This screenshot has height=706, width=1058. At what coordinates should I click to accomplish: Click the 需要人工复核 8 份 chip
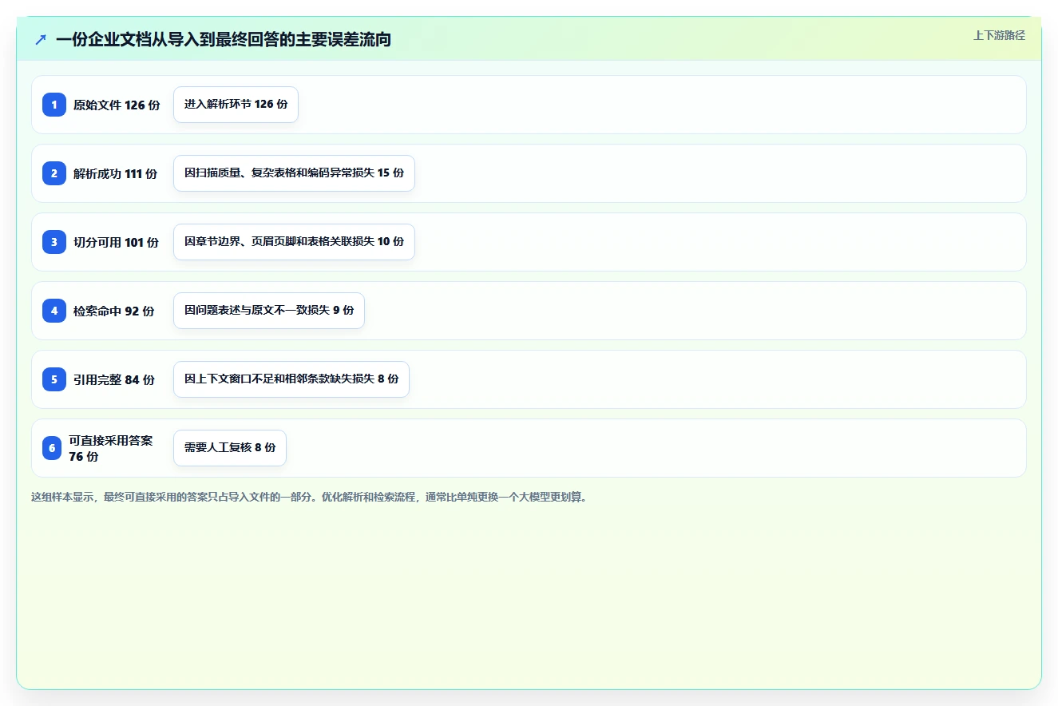coord(230,448)
